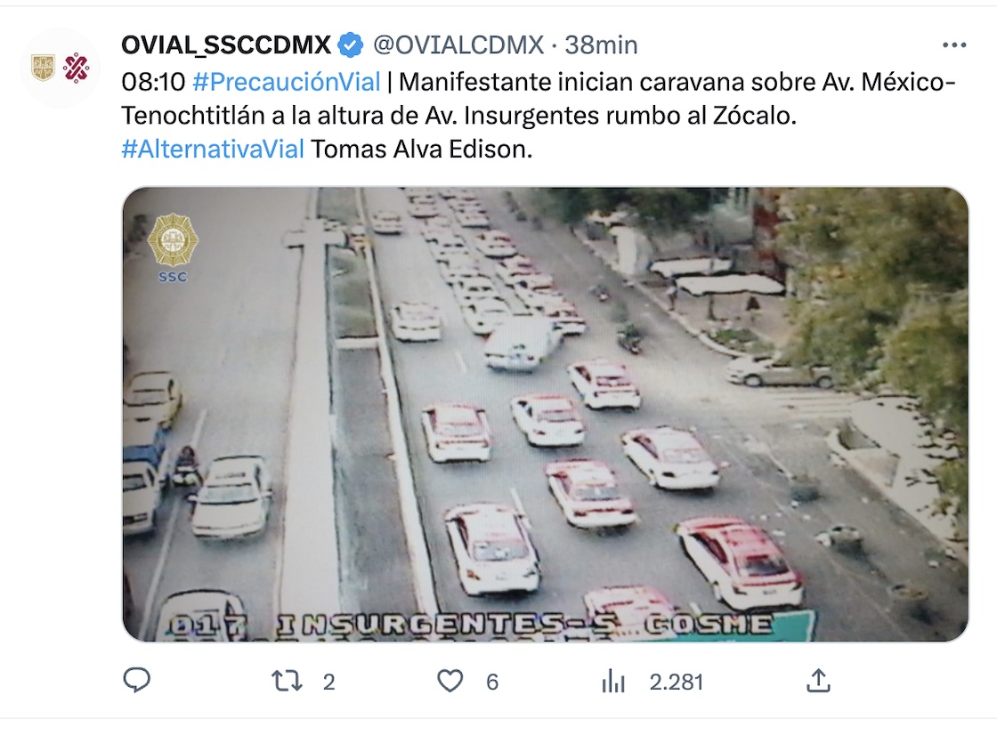Open the traffic camera photo of cars
The image size is (997, 735).
[x=546, y=414]
